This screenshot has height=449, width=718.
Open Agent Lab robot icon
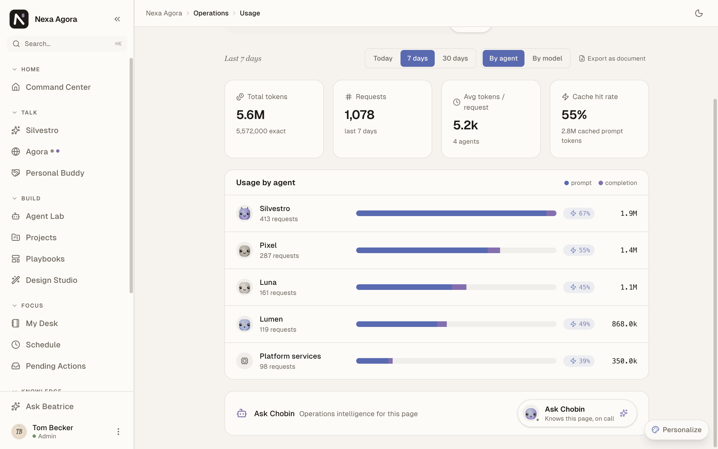[x=16, y=216]
